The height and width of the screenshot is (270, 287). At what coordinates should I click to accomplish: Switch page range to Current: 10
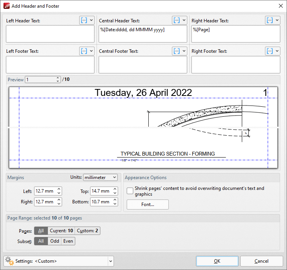click(x=61, y=231)
